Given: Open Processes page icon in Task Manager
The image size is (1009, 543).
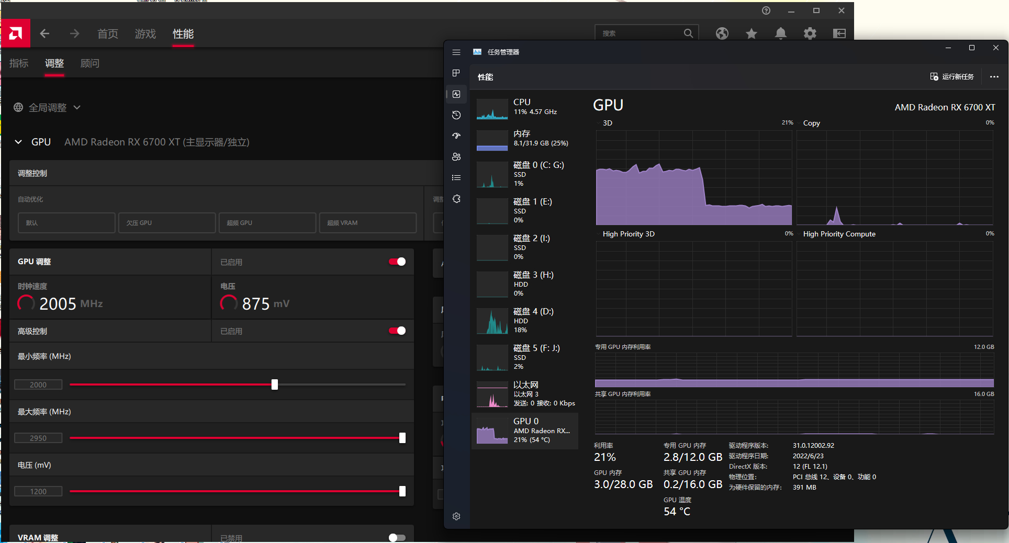Looking at the screenshot, I should (x=456, y=73).
